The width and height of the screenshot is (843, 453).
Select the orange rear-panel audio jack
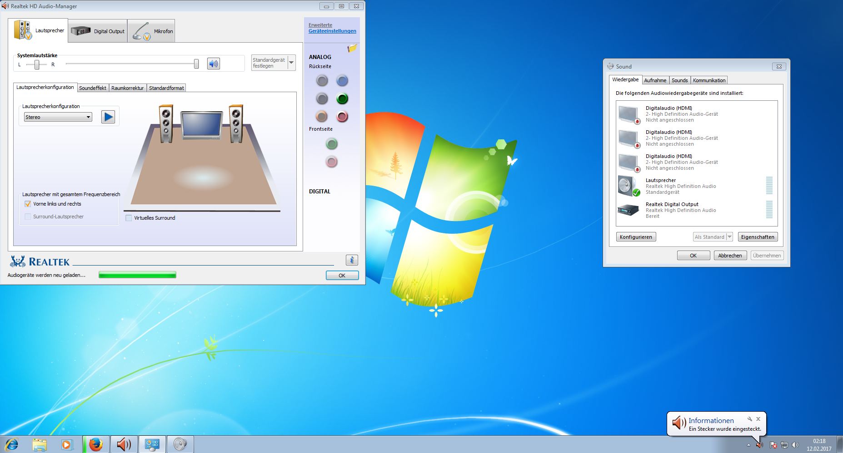[322, 117]
